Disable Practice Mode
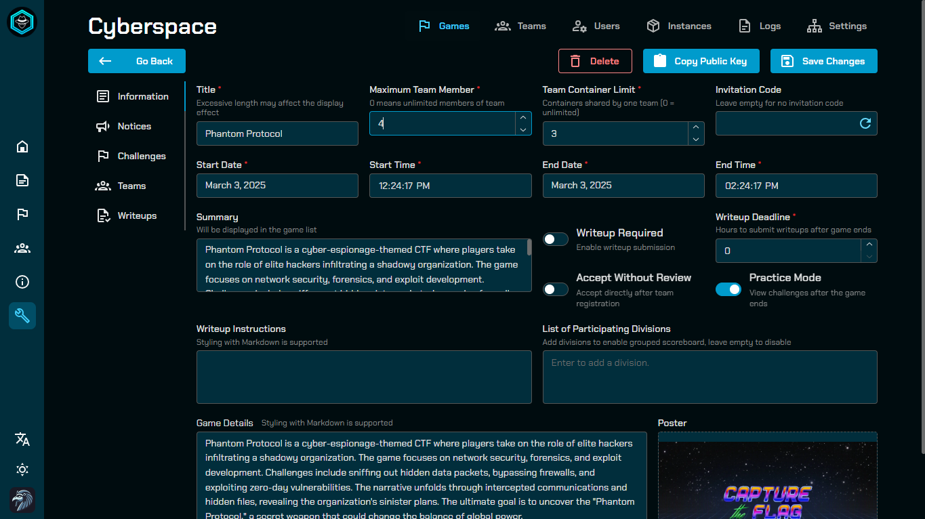 [x=728, y=289]
